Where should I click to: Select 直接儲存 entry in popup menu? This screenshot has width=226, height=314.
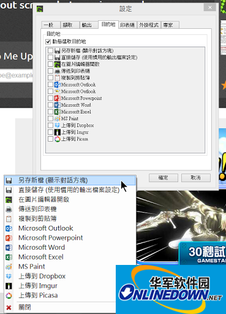pos(70,190)
